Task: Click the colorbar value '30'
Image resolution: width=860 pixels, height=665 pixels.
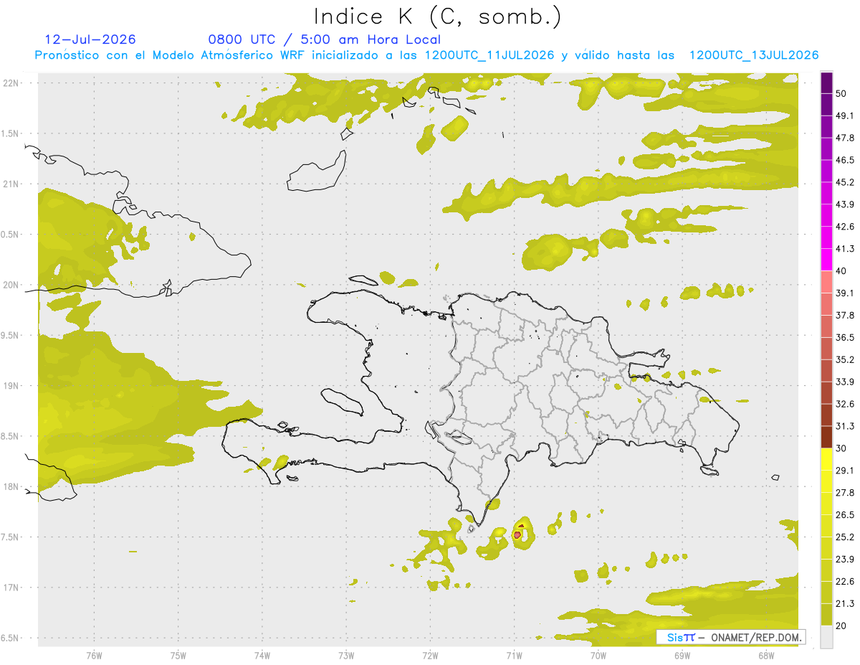Action: click(x=841, y=448)
